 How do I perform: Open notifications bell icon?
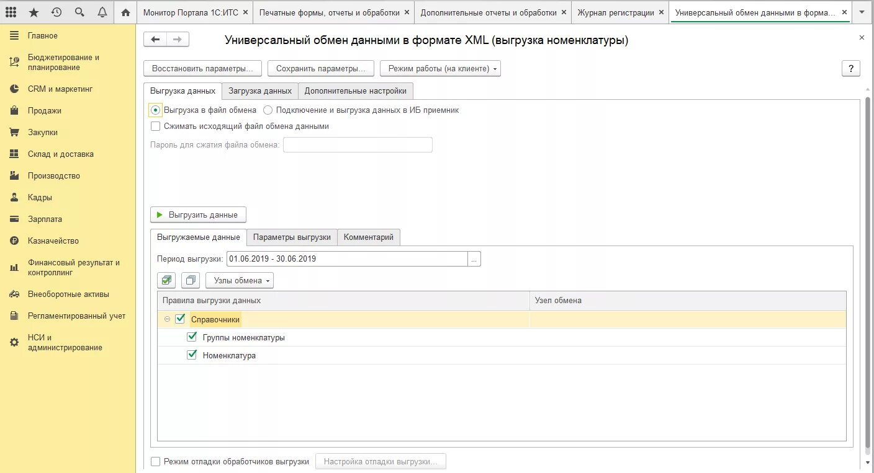tap(102, 12)
